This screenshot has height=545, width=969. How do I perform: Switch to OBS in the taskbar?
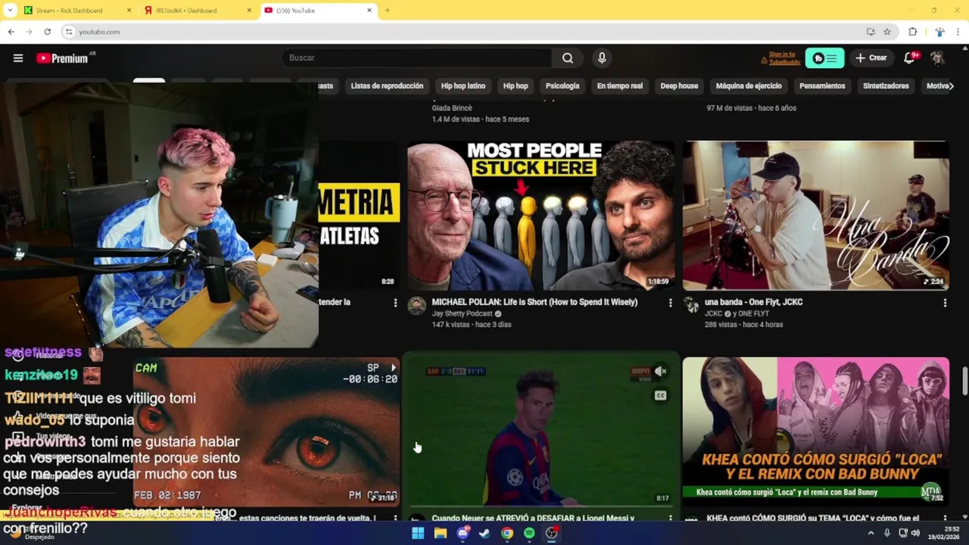coord(552,533)
